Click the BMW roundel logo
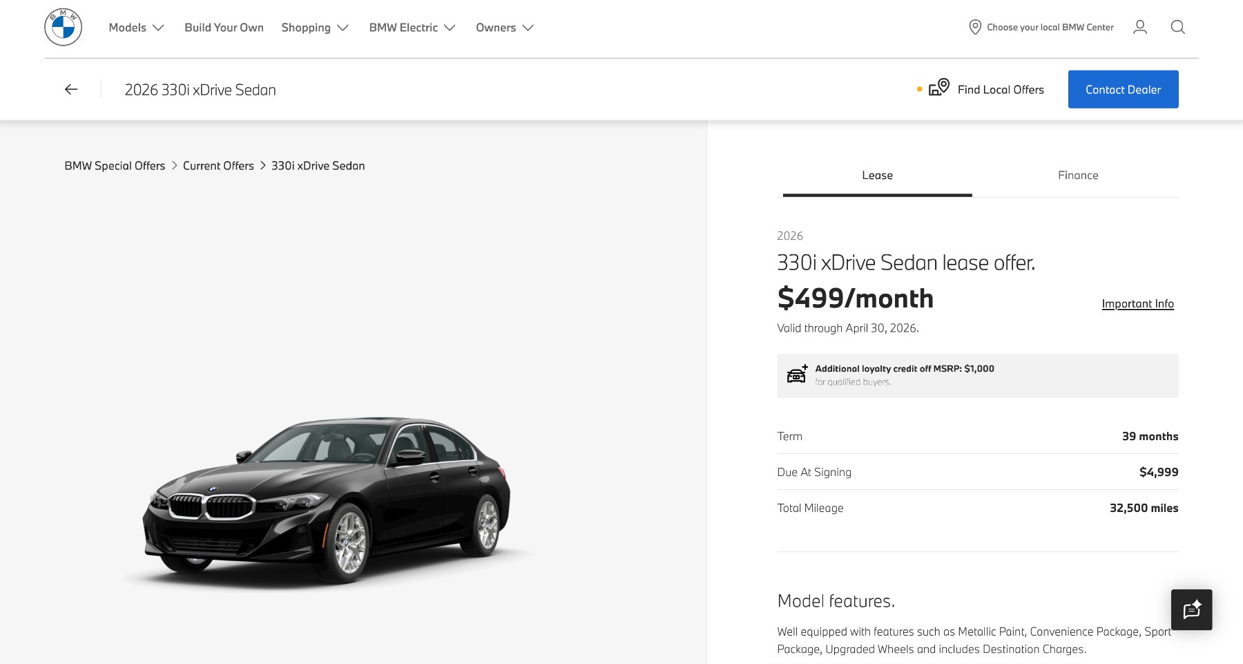This screenshot has height=664, width=1243. click(63, 28)
